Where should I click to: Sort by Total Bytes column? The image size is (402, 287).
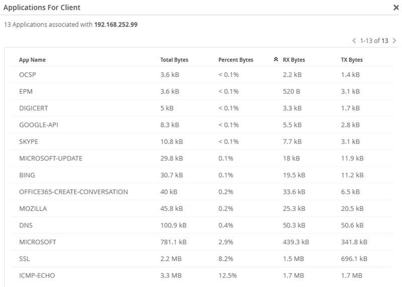(174, 60)
